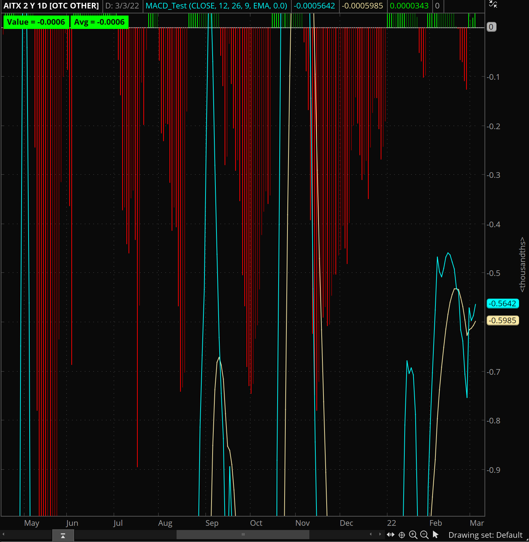
Task: Click the May label on time axis
Action: [32, 523]
